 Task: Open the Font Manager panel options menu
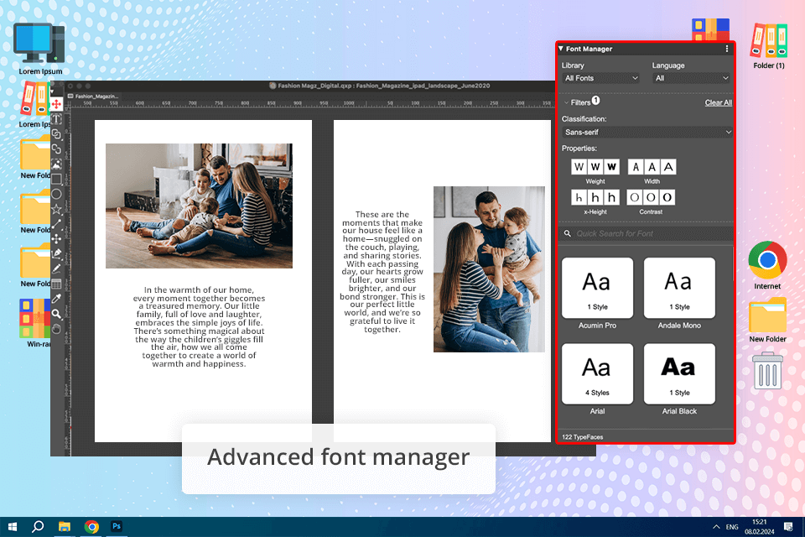pos(727,49)
